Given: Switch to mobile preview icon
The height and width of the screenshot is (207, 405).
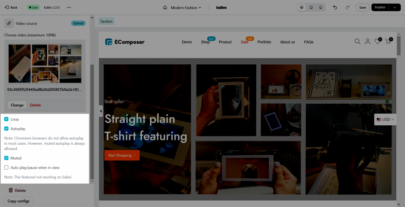Looking at the screenshot, I should coord(320,7).
